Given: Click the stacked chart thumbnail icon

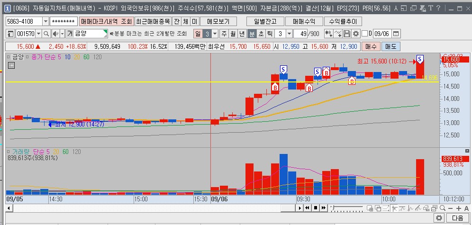Looking at the screenshot, I should click(x=434, y=208).
